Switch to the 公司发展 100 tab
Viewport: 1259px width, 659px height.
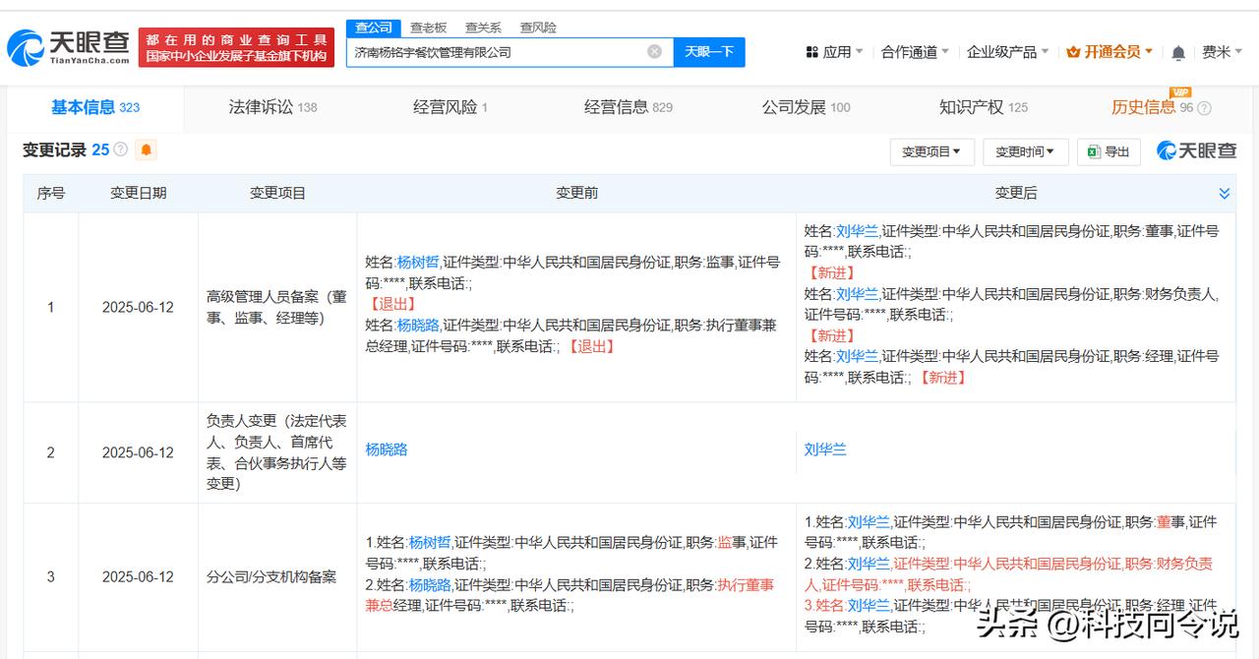click(x=806, y=107)
